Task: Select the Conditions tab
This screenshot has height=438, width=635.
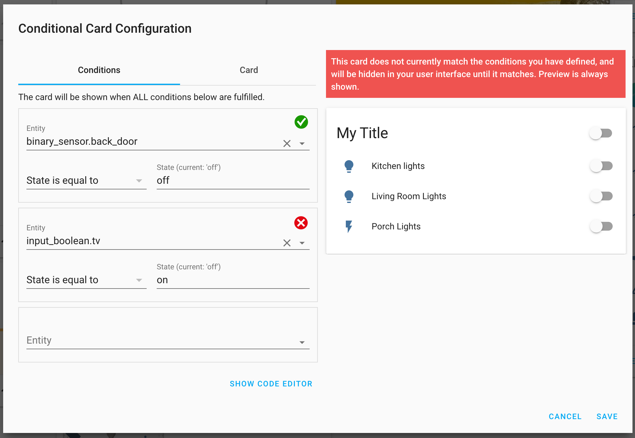Action: click(99, 70)
